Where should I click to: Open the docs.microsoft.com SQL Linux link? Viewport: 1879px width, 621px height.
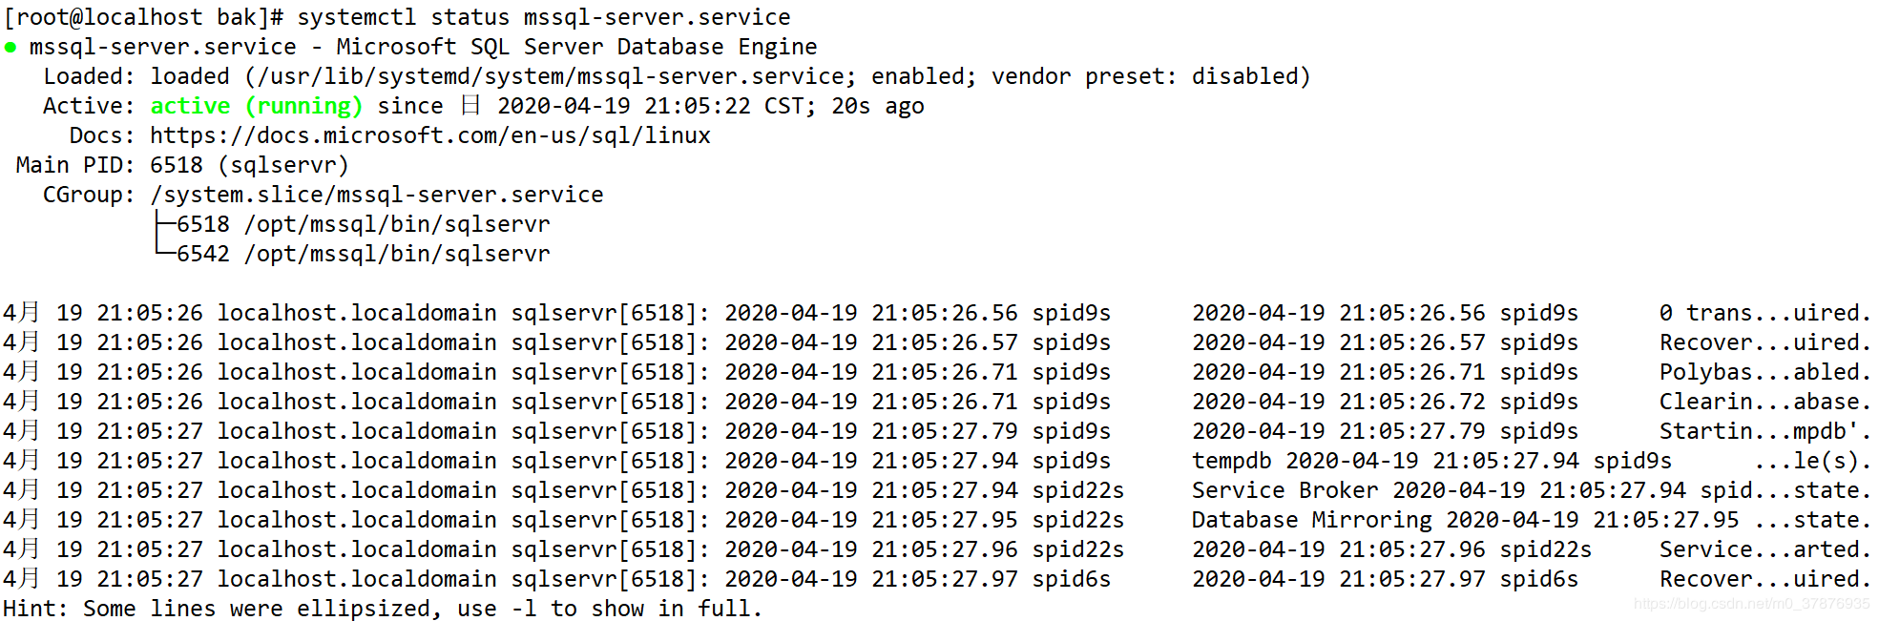[x=429, y=135]
